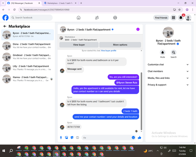Image resolution: width=196 pixels, height=157 pixels.
Task: Send a thumbs-up like
Action: [x=140, y=137]
